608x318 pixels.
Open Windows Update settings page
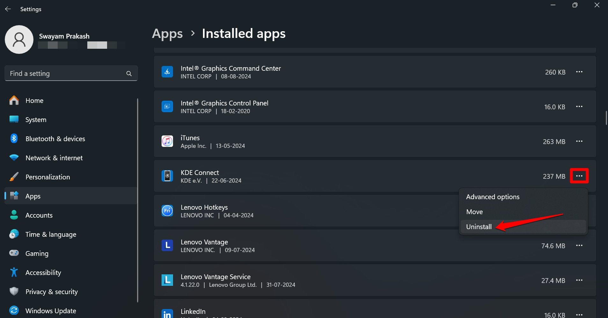click(50, 311)
